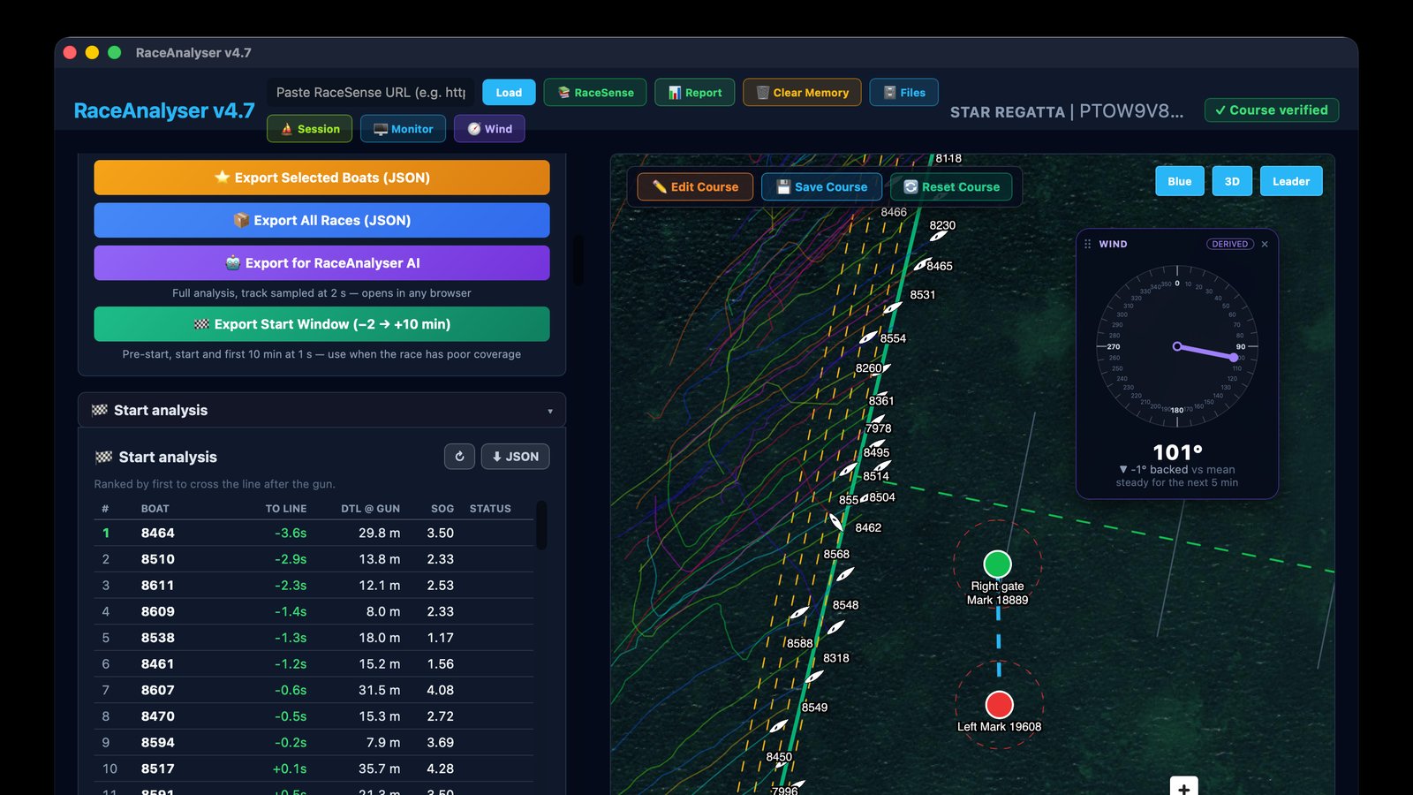1413x795 pixels.
Task: Click the map zoom-in plus button
Action: click(1184, 787)
